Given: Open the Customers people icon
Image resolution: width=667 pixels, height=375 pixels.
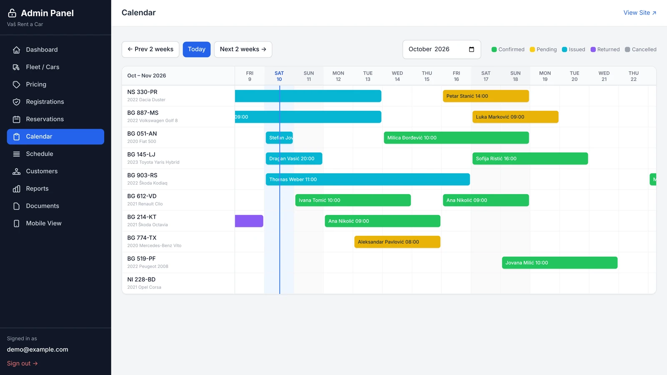Looking at the screenshot, I should click(x=16, y=171).
